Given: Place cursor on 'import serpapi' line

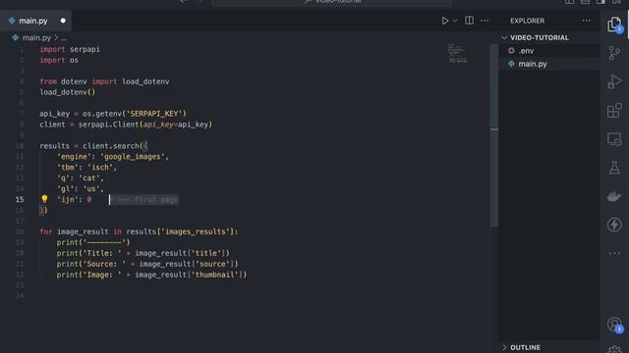Looking at the screenshot, I should [70, 49].
